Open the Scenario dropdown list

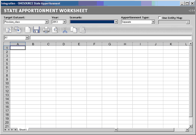tap(116, 22)
